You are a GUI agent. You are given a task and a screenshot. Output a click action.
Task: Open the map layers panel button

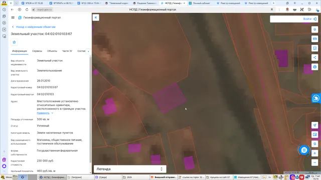(x=314, y=134)
